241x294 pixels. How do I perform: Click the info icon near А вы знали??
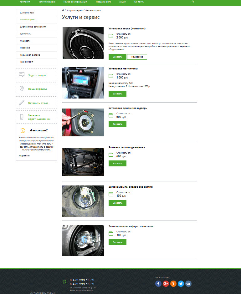(23, 130)
